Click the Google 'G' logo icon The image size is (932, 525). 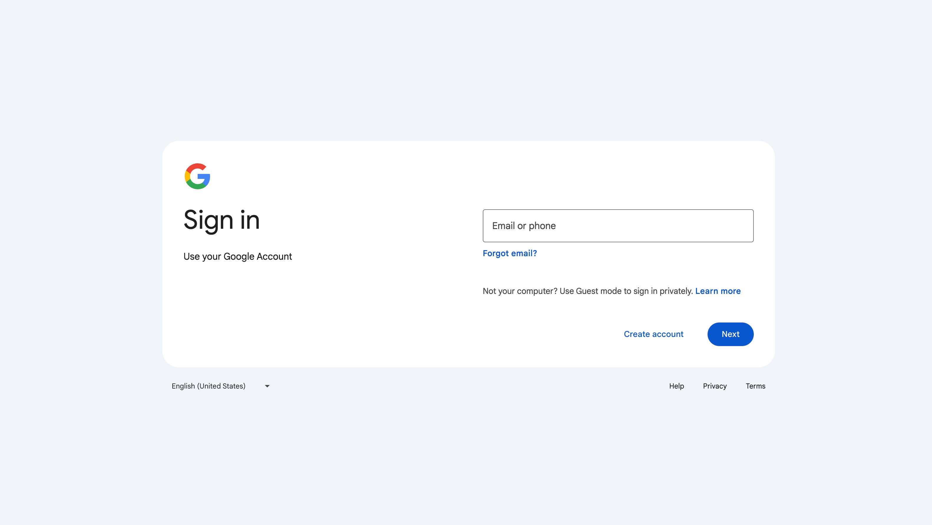click(196, 176)
